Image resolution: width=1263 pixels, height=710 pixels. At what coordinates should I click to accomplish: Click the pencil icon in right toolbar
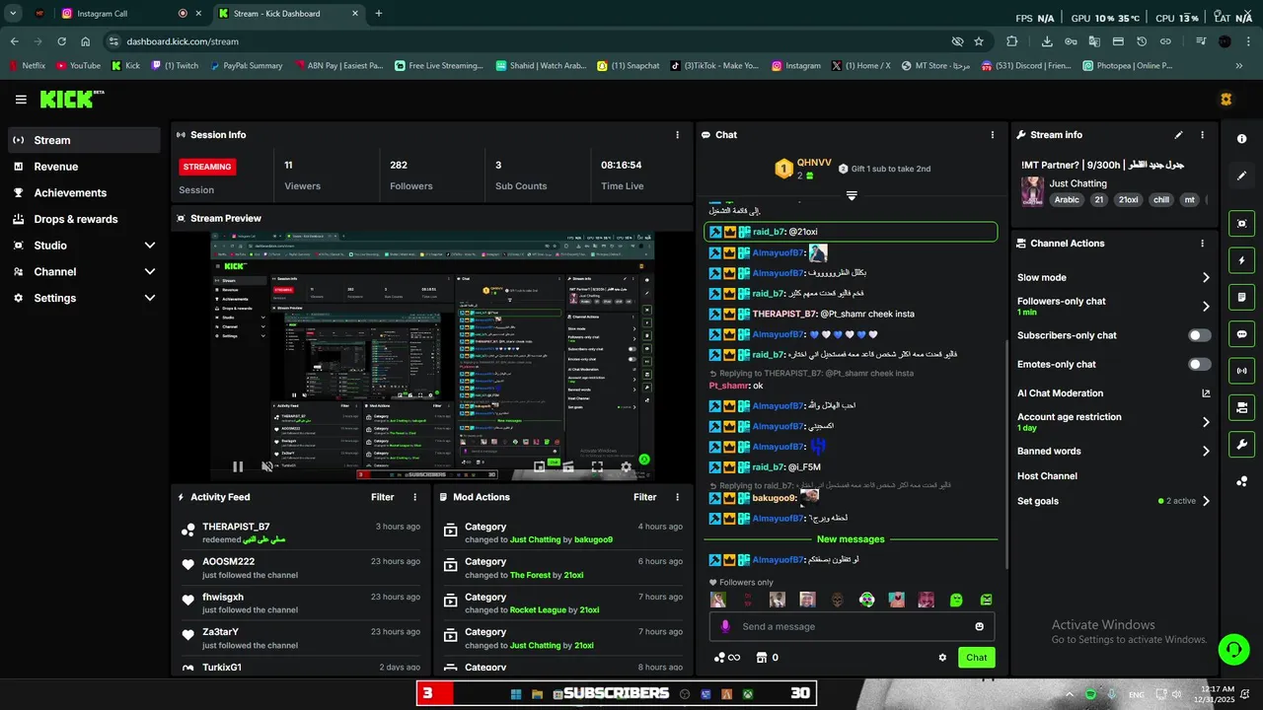[1242, 176]
